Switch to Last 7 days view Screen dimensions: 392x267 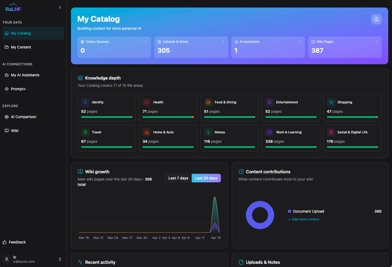[x=178, y=178]
